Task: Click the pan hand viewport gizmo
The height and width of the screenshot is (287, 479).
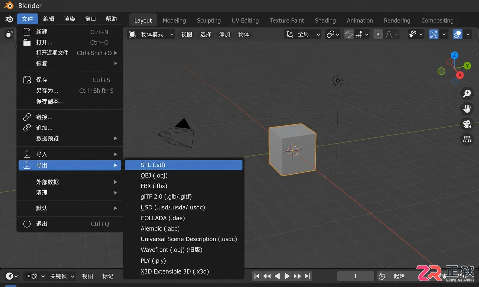Action: (467, 109)
